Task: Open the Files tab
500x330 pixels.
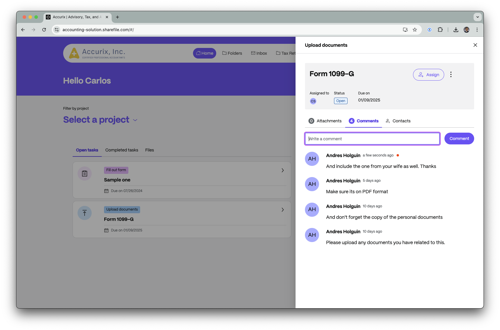Action: tap(150, 150)
